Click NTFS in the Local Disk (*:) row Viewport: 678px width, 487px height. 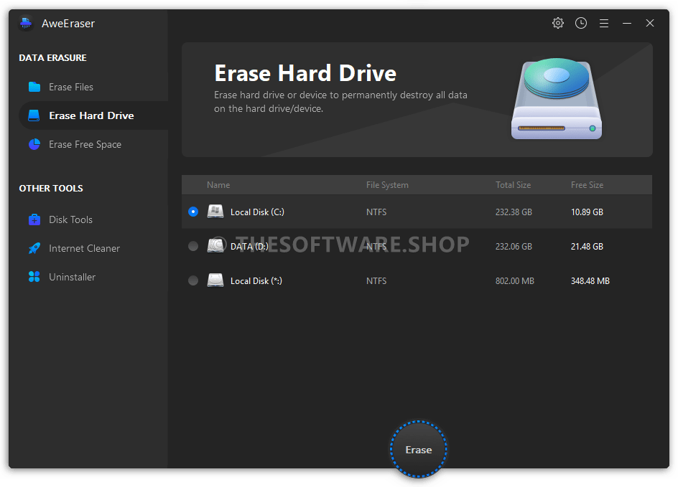pos(376,280)
